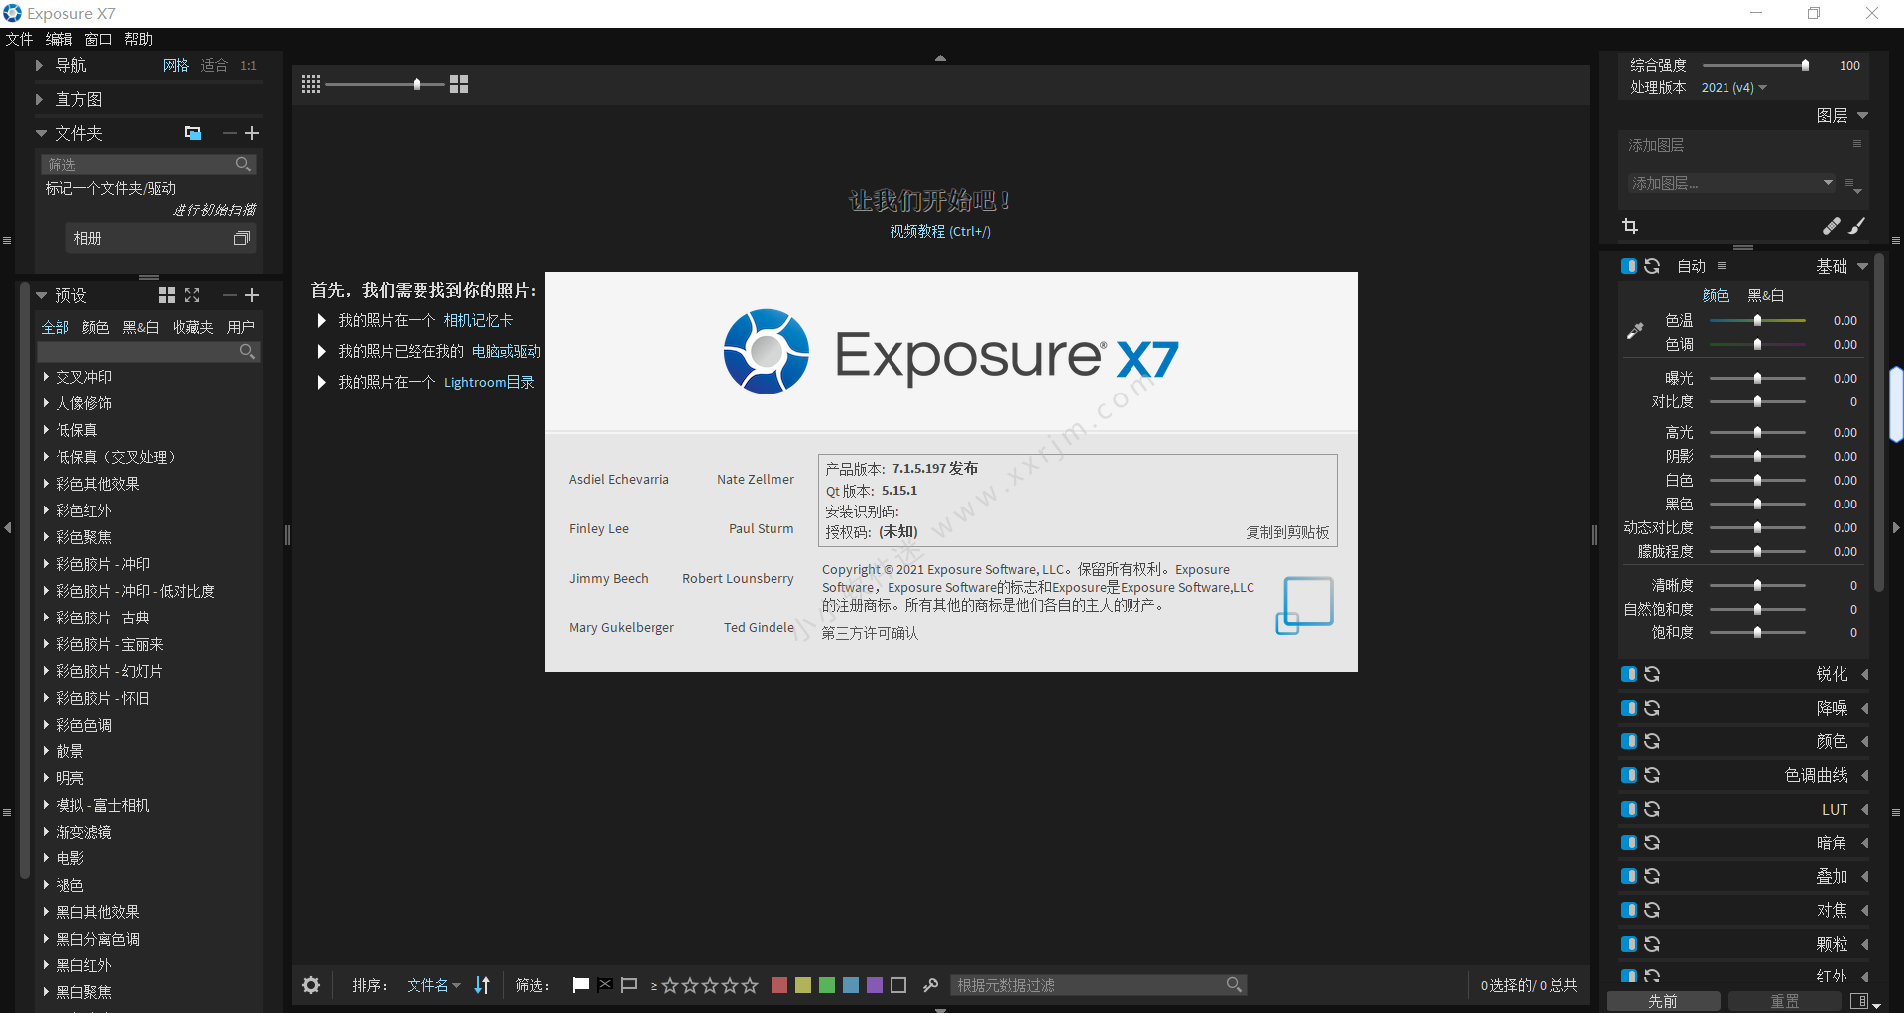Screen dimensions: 1904x1013
Task: Reset the 暗角 panel with its refresh icon
Action: [x=1652, y=843]
